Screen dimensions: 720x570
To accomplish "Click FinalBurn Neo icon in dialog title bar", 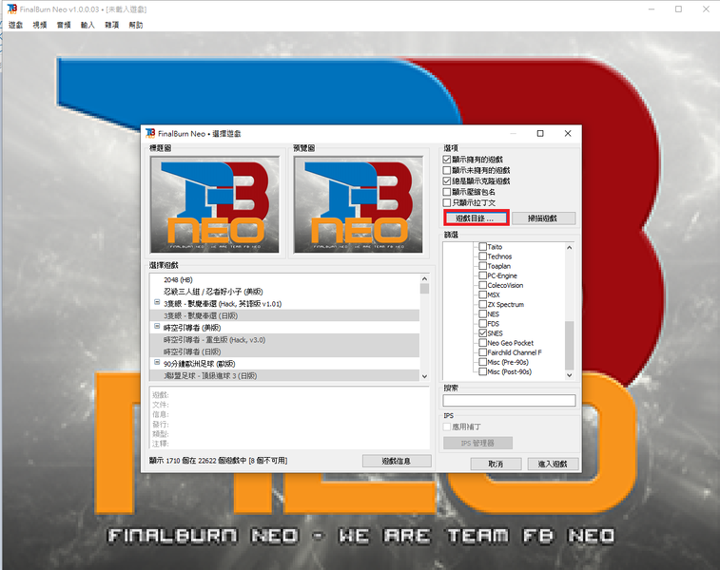I will (150, 133).
